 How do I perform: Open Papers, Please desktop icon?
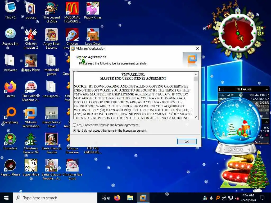click(10, 168)
